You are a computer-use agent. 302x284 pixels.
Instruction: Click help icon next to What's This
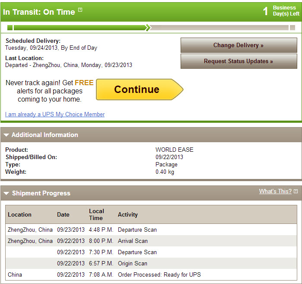[296, 191]
